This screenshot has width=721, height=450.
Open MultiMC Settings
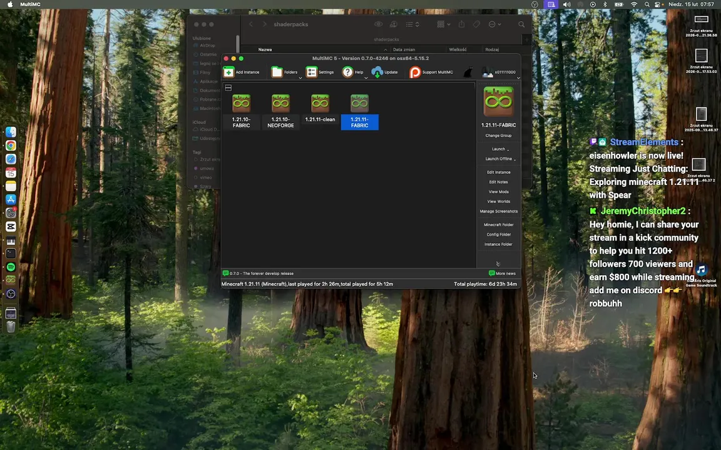click(x=320, y=72)
